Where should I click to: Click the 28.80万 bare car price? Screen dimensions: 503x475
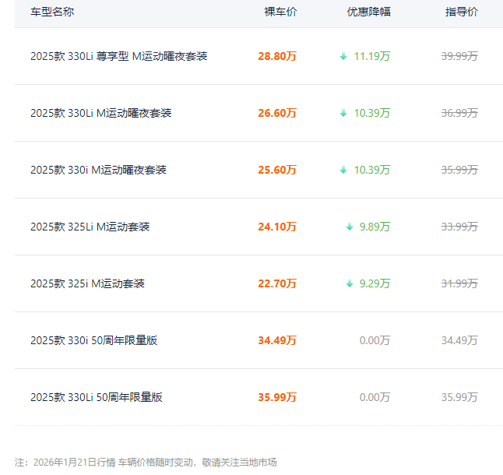(x=277, y=56)
